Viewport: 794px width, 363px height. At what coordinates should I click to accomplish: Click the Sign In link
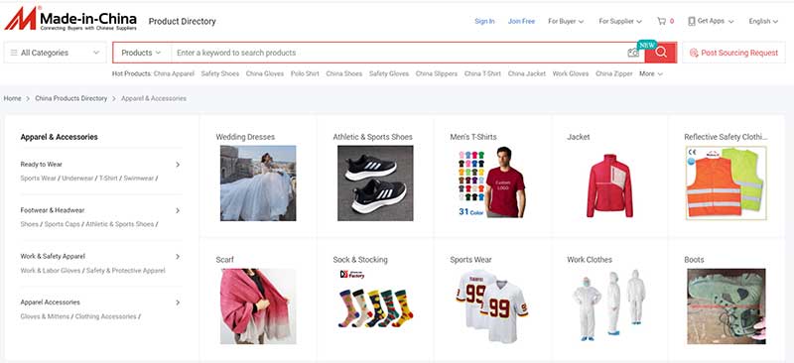click(x=484, y=21)
